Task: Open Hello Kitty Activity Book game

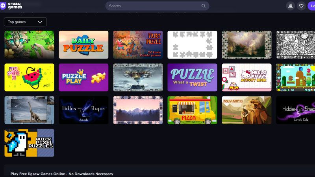Action: (x=246, y=77)
